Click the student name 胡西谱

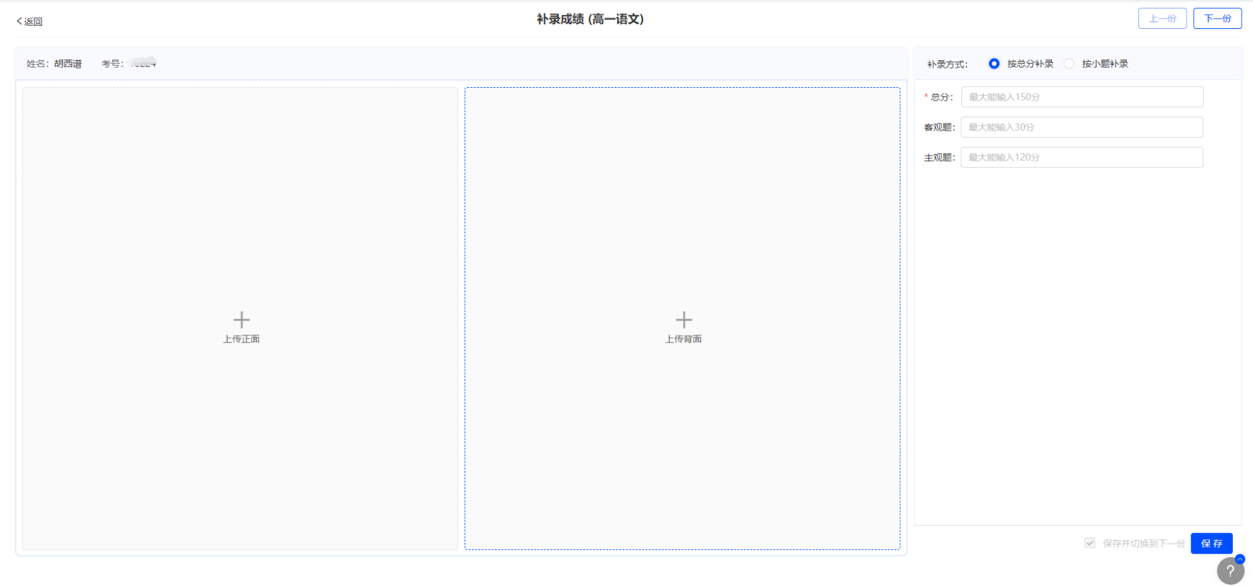(x=68, y=64)
